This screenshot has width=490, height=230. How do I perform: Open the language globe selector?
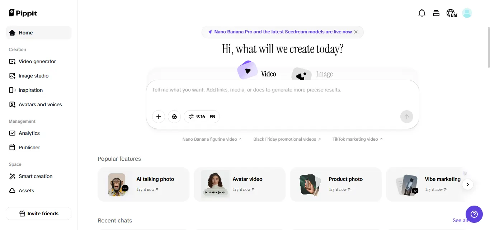tap(451, 13)
